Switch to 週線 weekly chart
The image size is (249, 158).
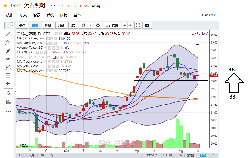(x=48, y=25)
